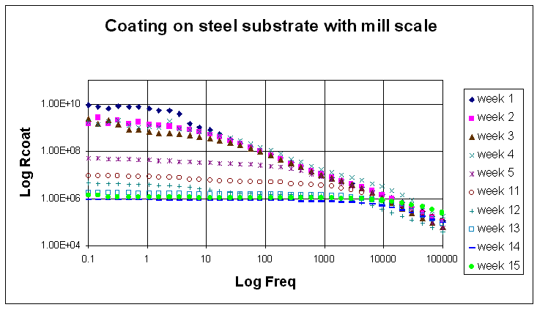537x310 pixels.
Task: Click the y-axis label 1.00E+04
Action: [60, 246]
